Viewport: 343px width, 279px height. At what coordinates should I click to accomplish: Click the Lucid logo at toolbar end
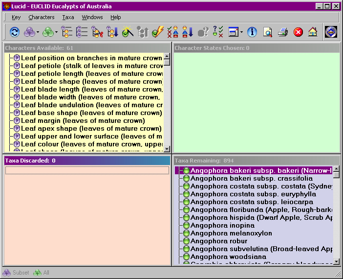point(331,32)
